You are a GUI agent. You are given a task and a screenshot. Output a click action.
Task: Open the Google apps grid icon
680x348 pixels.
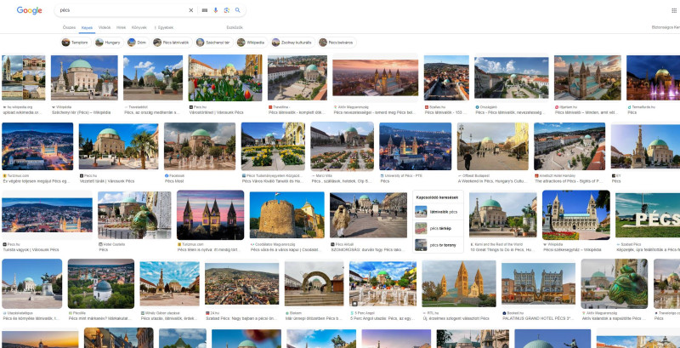(x=674, y=10)
